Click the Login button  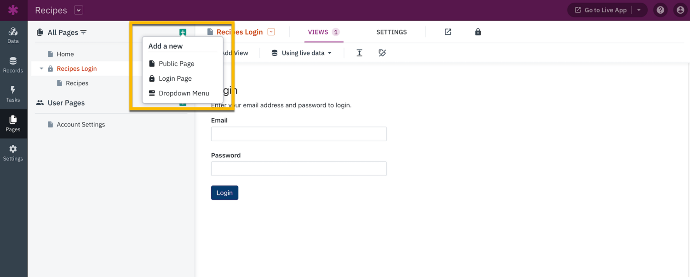pyautogui.click(x=224, y=193)
